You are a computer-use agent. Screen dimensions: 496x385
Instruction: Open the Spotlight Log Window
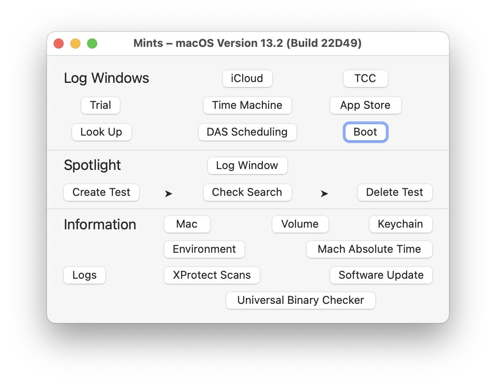click(247, 166)
